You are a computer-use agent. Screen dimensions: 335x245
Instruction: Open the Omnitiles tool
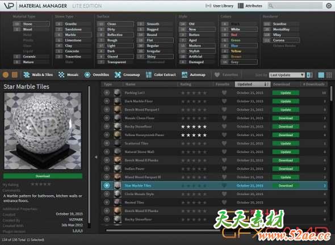[x=97, y=75]
